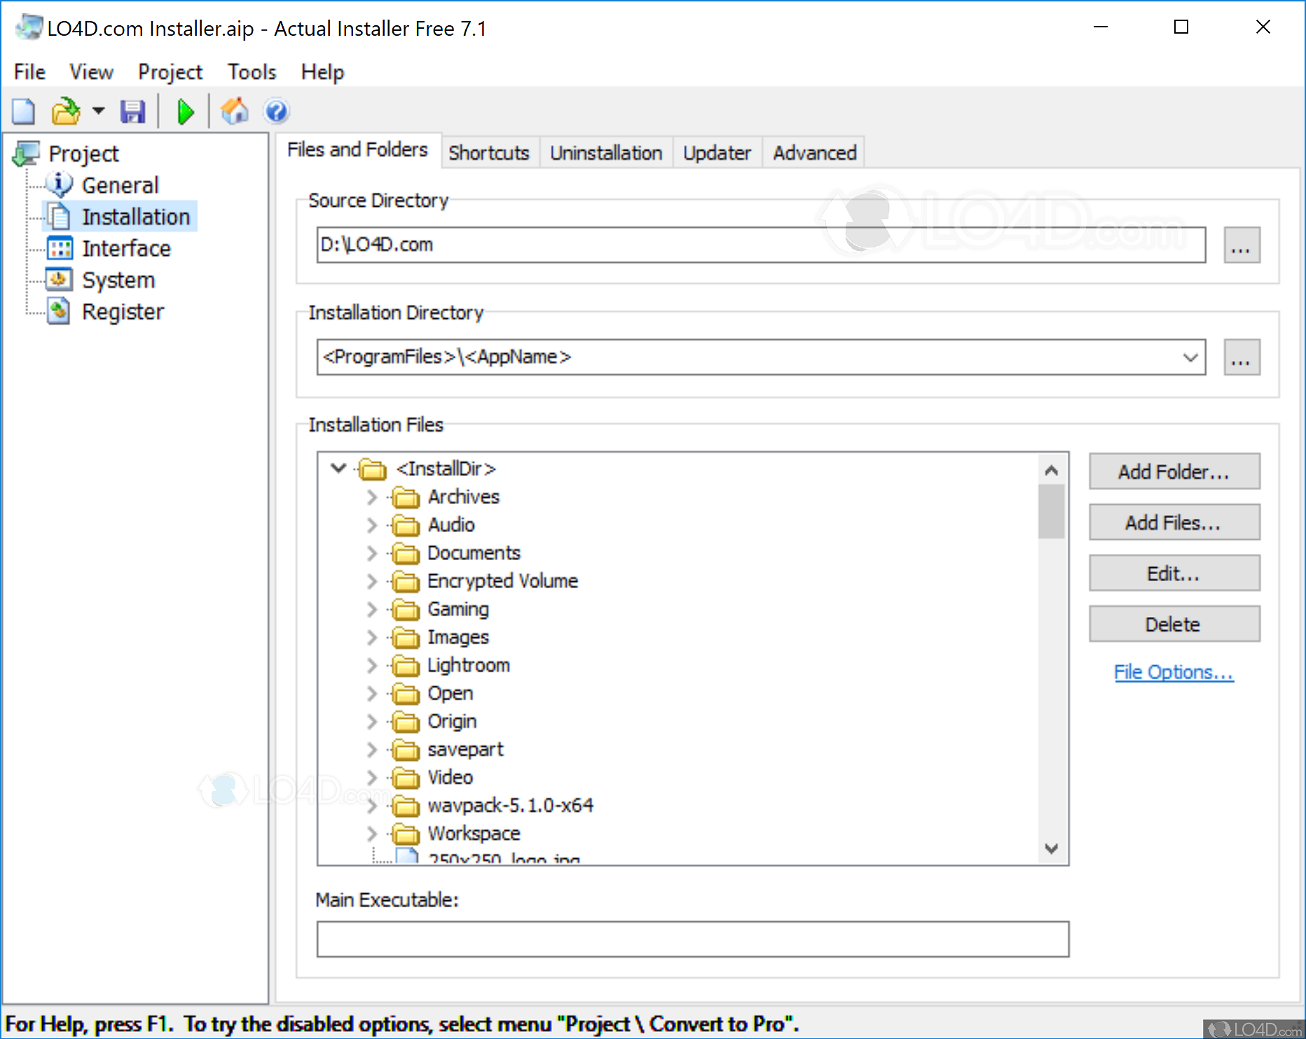Screen dimensions: 1306x1039
Task: Open the home page icon
Action: click(234, 111)
